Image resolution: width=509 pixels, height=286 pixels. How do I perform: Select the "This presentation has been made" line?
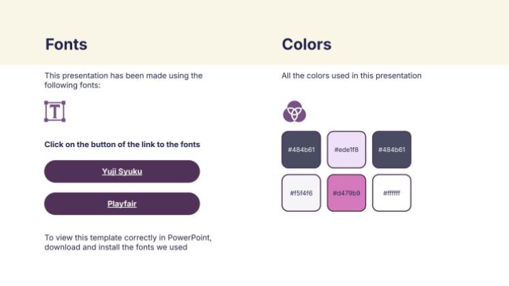pos(123,76)
